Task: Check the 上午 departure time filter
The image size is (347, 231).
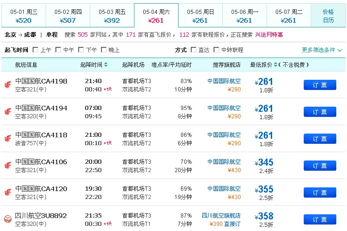Action: [x=35, y=50]
